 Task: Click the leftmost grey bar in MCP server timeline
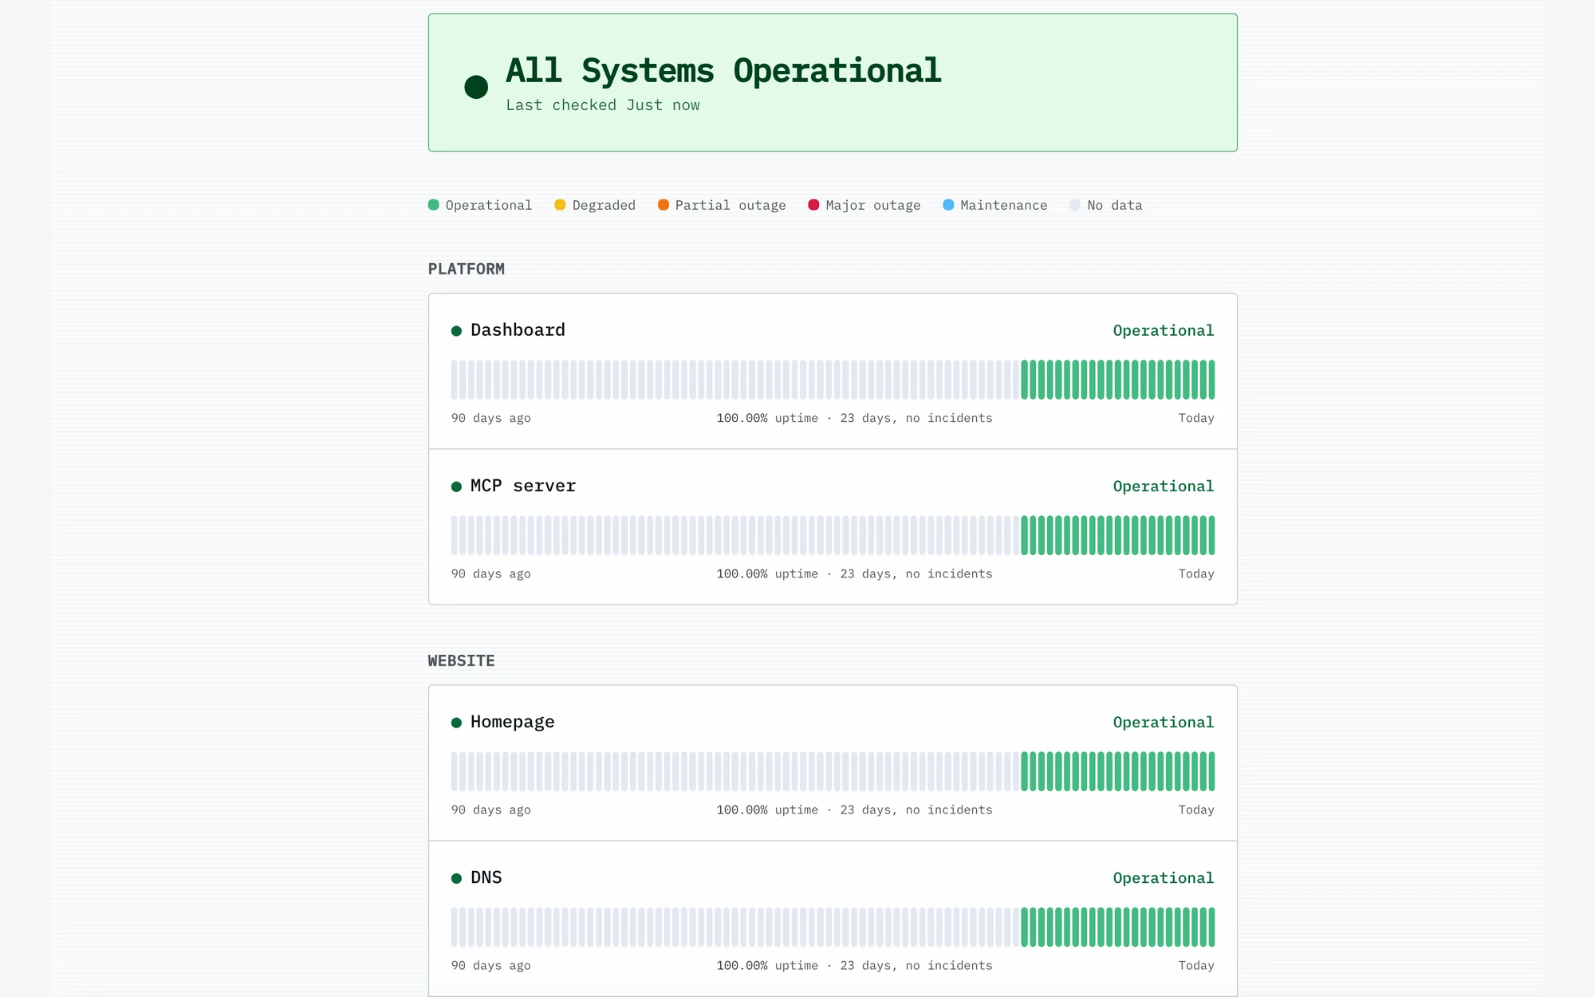[455, 535]
